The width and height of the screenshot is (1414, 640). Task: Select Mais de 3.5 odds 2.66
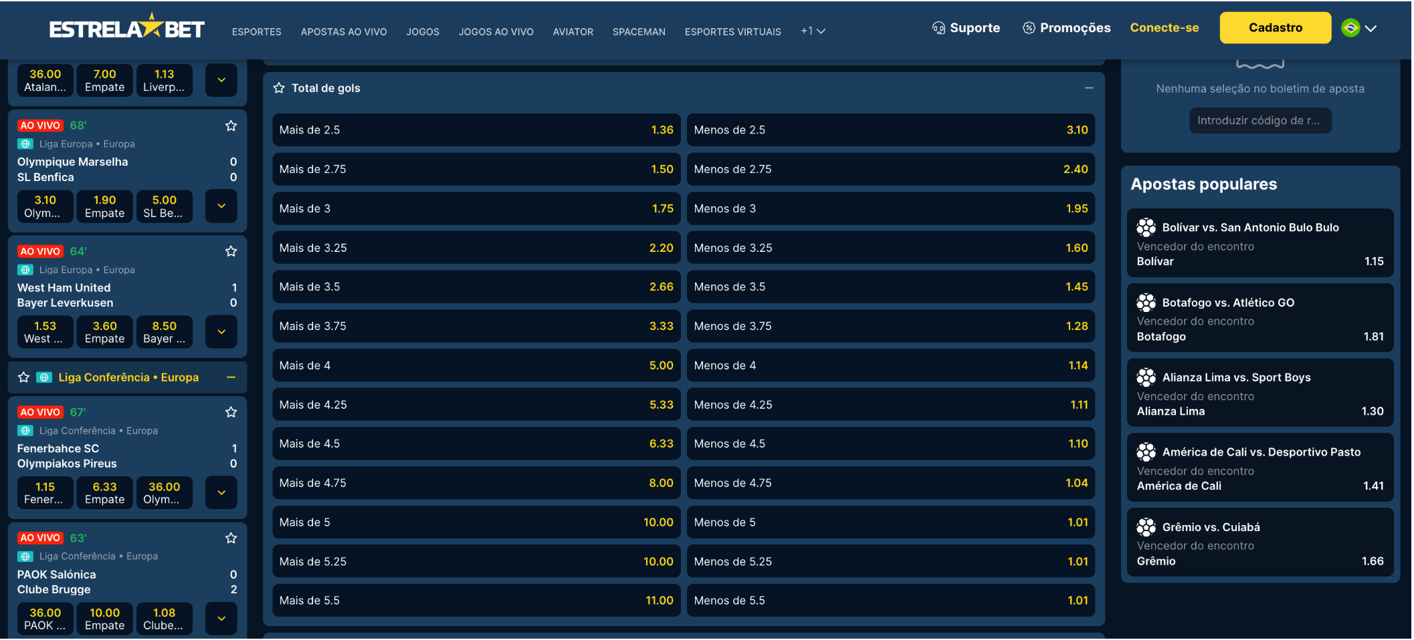point(476,287)
